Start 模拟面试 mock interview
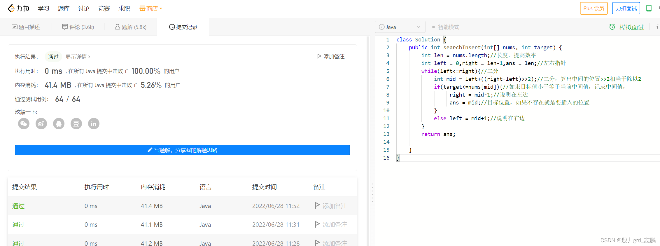 point(632,27)
